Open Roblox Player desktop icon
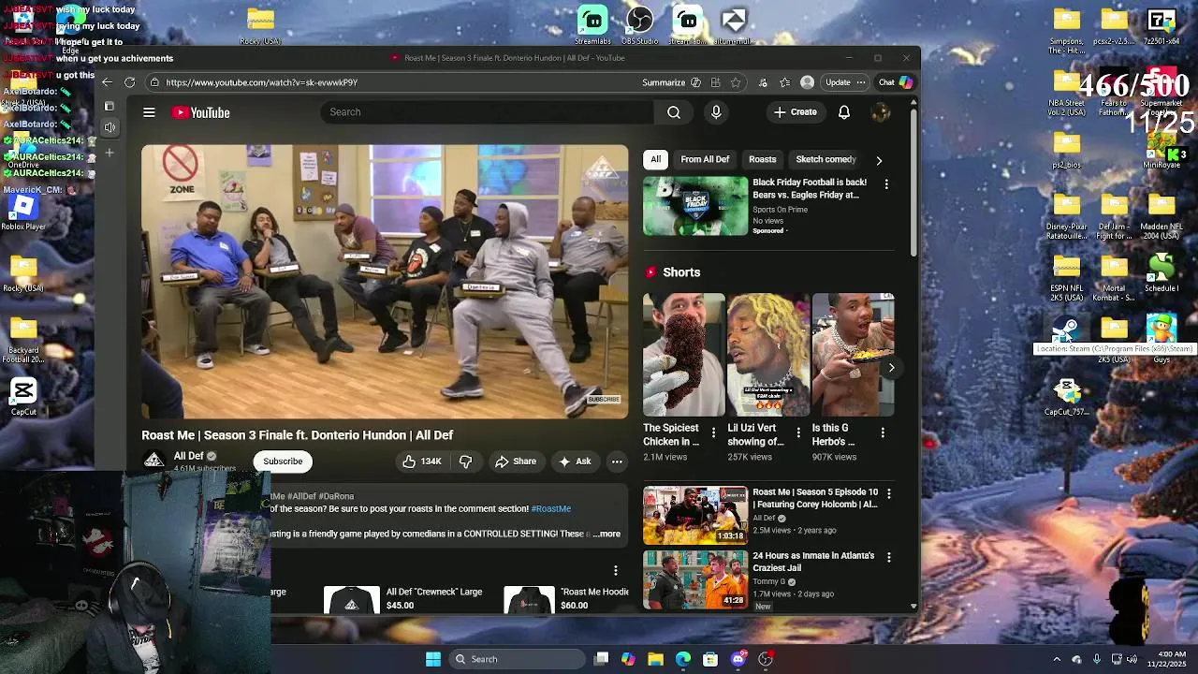Viewport: 1198px width, 674px height. pyautogui.click(x=23, y=212)
